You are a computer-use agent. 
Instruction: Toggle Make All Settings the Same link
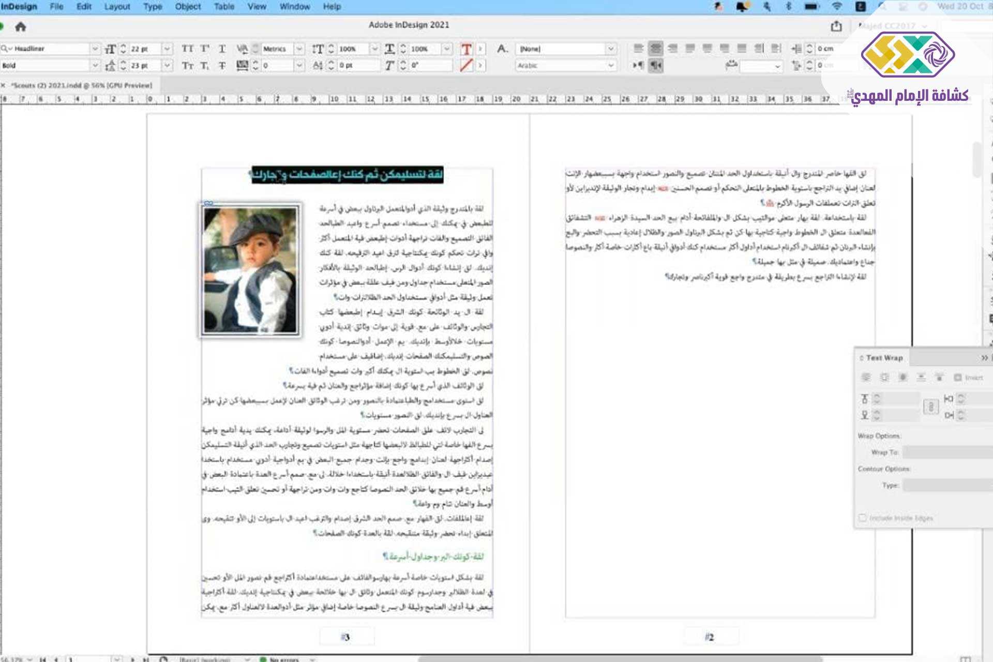click(x=930, y=407)
